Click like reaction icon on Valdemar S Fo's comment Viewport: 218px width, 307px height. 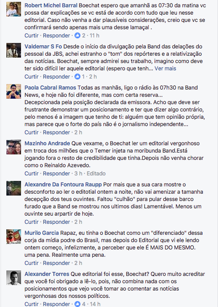coord(77,77)
